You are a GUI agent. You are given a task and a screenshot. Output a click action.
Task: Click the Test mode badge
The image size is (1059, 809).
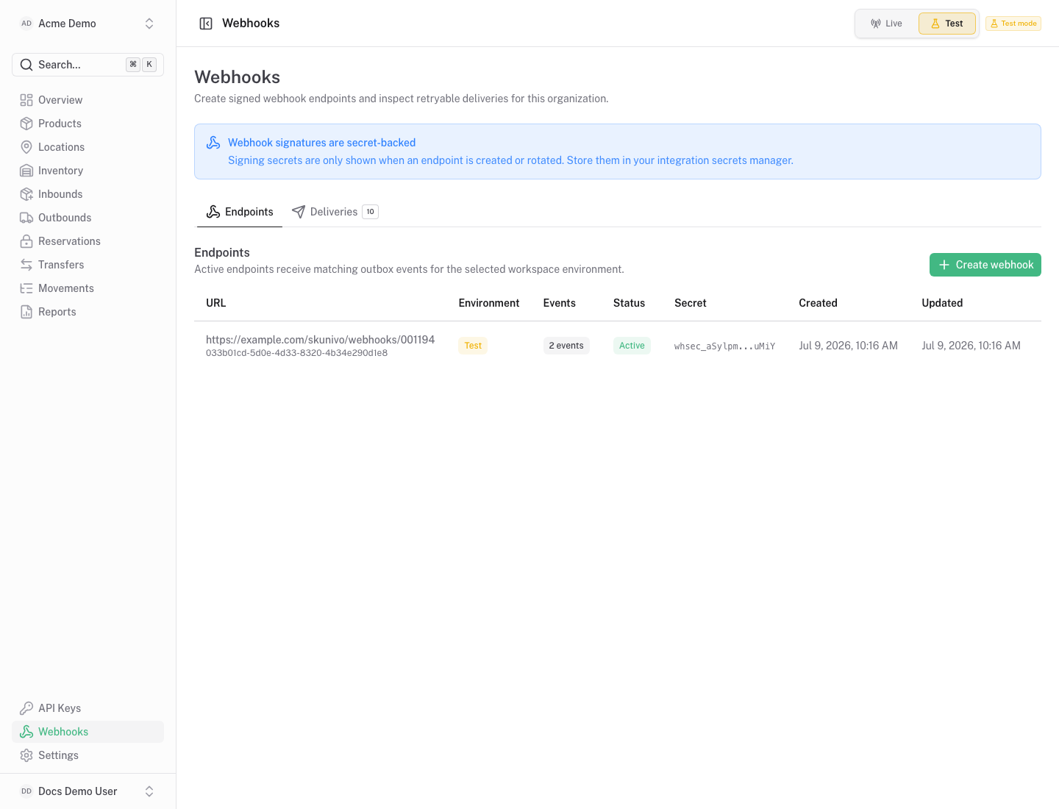tap(1013, 24)
